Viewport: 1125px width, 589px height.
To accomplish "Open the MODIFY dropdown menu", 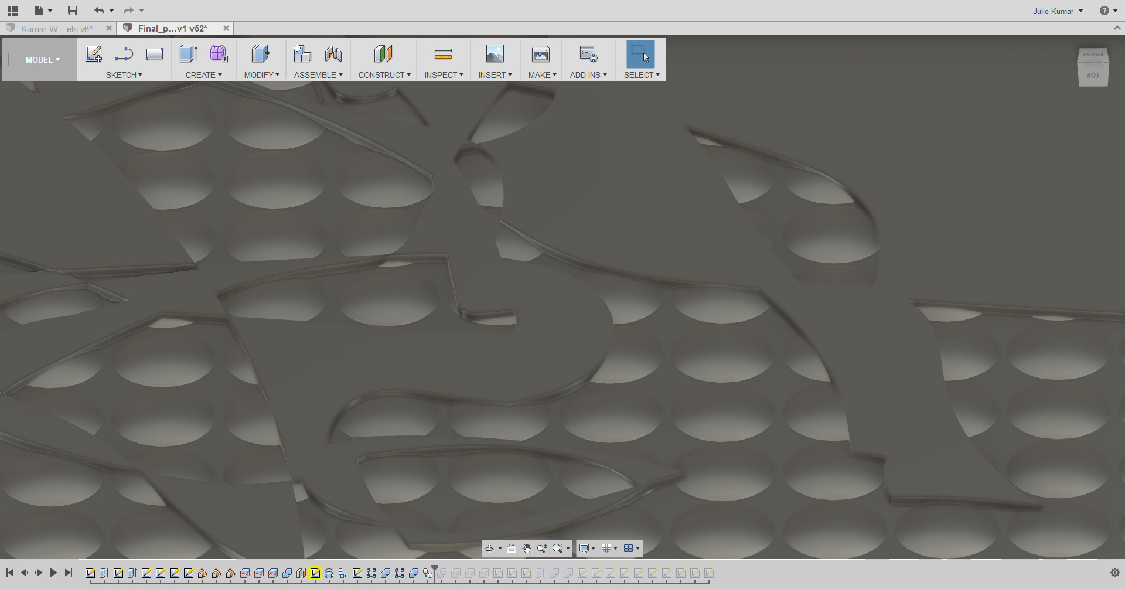I will (262, 75).
